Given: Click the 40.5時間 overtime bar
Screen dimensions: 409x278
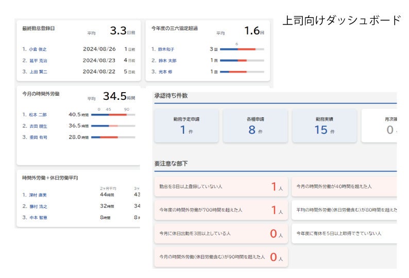Looking at the screenshot, I should point(113,115).
